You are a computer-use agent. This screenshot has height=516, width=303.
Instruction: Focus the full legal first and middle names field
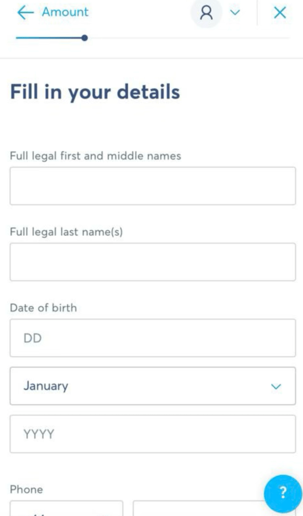[153, 186]
